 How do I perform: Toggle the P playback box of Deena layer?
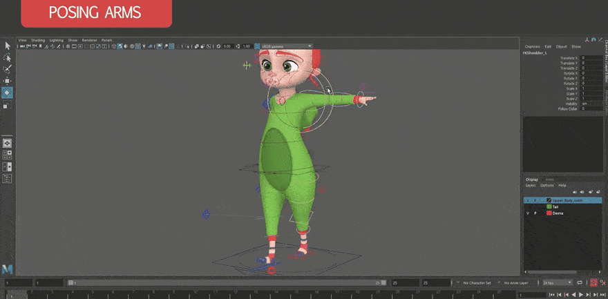point(535,213)
